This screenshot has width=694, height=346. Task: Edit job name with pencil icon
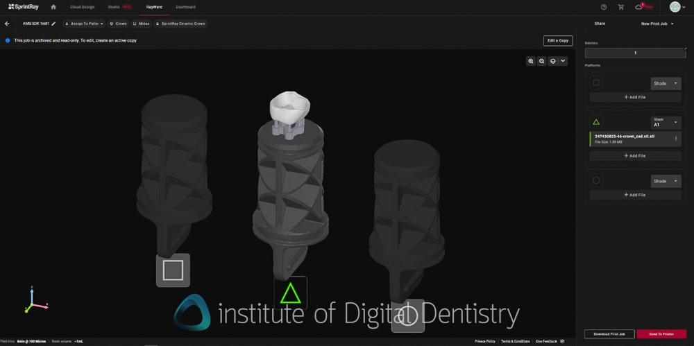pos(53,24)
